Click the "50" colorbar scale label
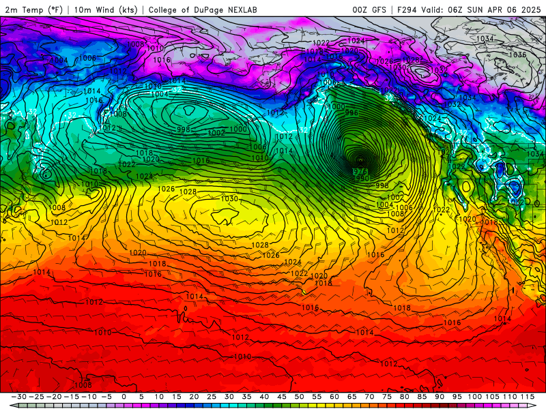 coord(299,397)
